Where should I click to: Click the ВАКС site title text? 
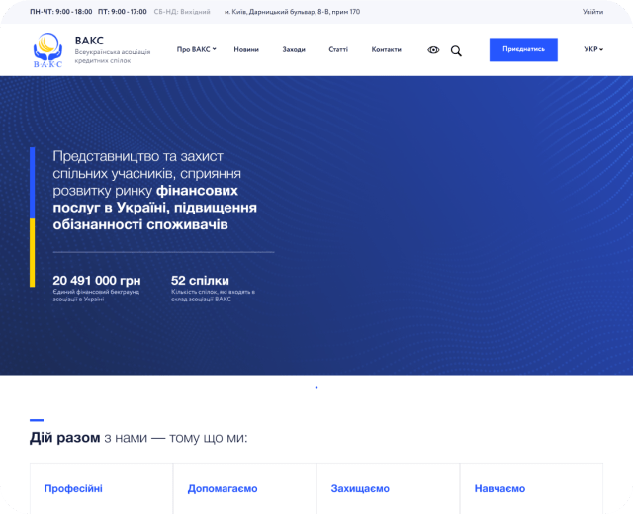pyautogui.click(x=89, y=41)
